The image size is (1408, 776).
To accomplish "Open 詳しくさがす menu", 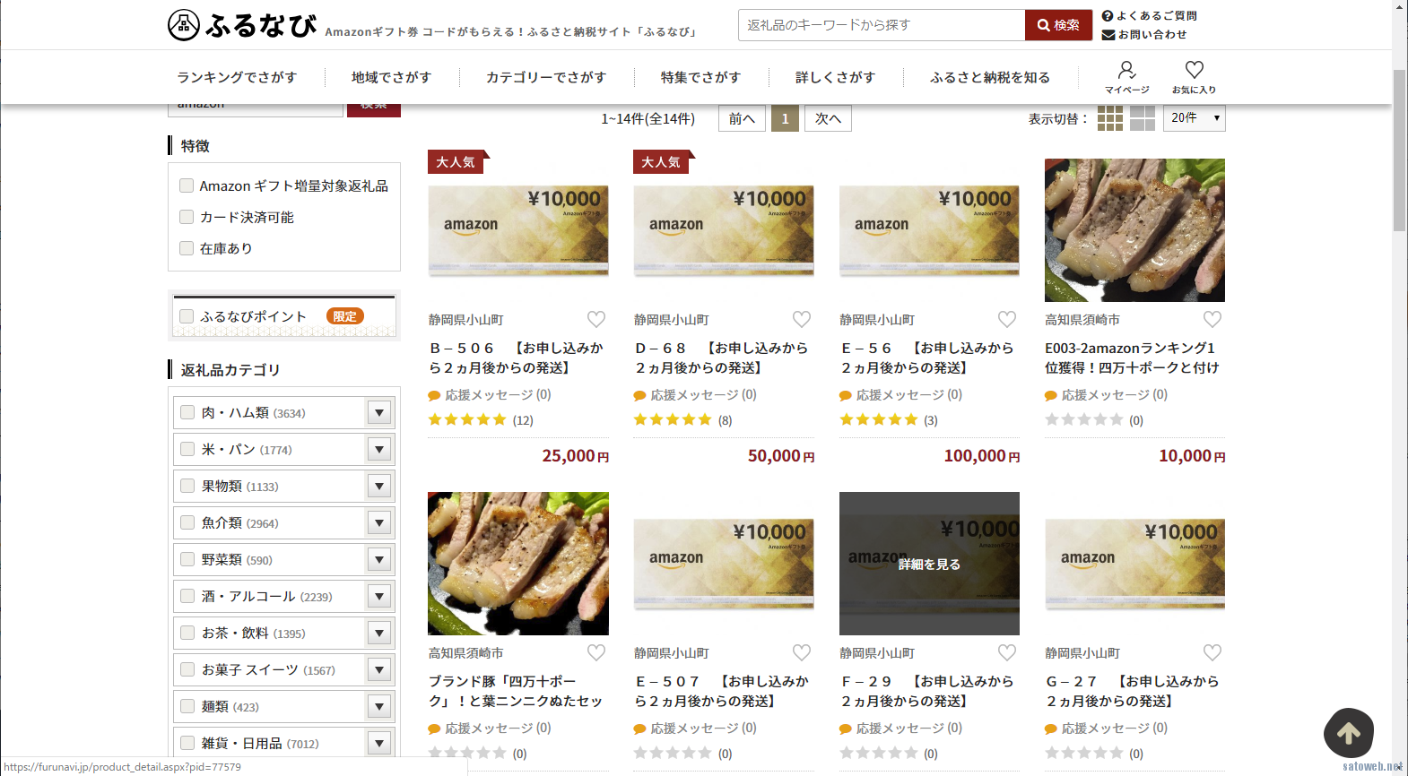I will coord(835,77).
